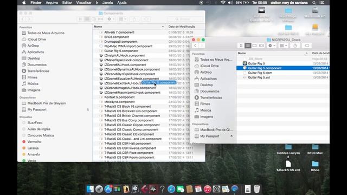This screenshot has height=195, width=347.
Task: Click the Edit Tags button in NIGRP520U_Crack window
Action: tap(307, 45)
